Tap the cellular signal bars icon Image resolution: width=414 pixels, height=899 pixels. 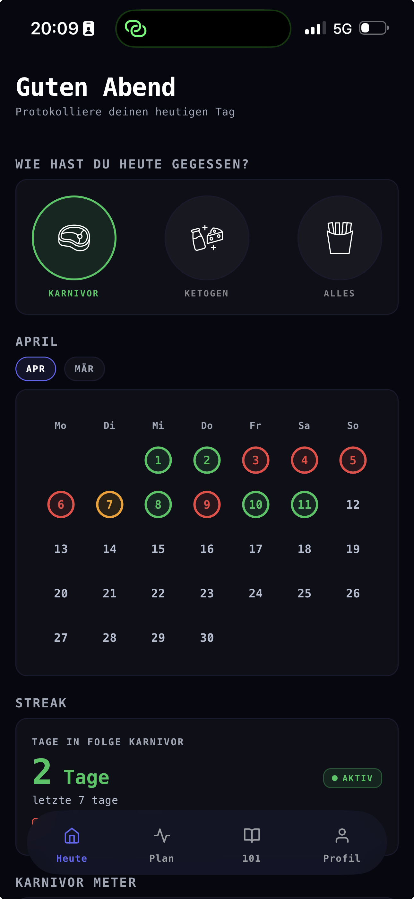[x=315, y=28]
